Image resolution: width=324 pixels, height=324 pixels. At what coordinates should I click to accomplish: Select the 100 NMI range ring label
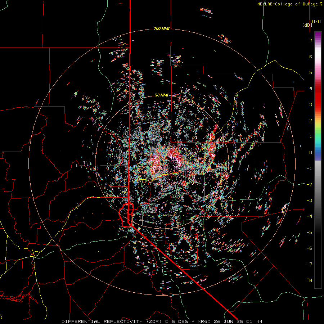click(162, 28)
